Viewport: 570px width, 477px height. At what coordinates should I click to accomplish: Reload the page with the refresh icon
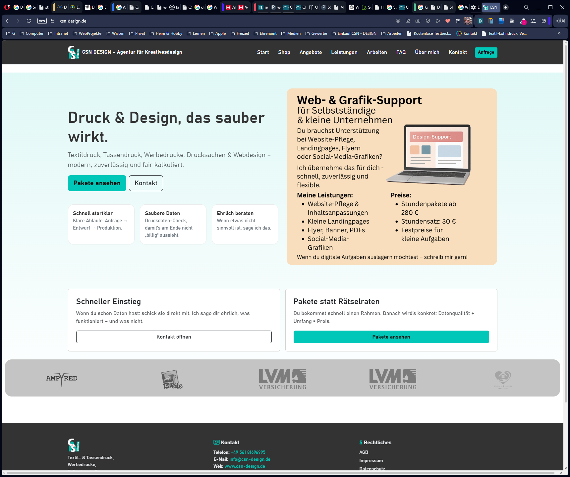pyautogui.click(x=29, y=21)
